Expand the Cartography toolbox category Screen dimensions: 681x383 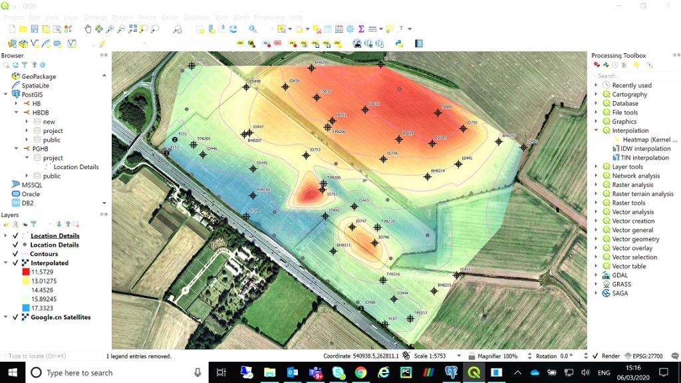(x=597, y=94)
